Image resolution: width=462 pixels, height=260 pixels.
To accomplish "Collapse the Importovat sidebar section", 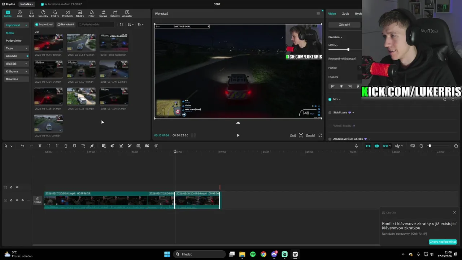I will pyautogui.click(x=26, y=25).
